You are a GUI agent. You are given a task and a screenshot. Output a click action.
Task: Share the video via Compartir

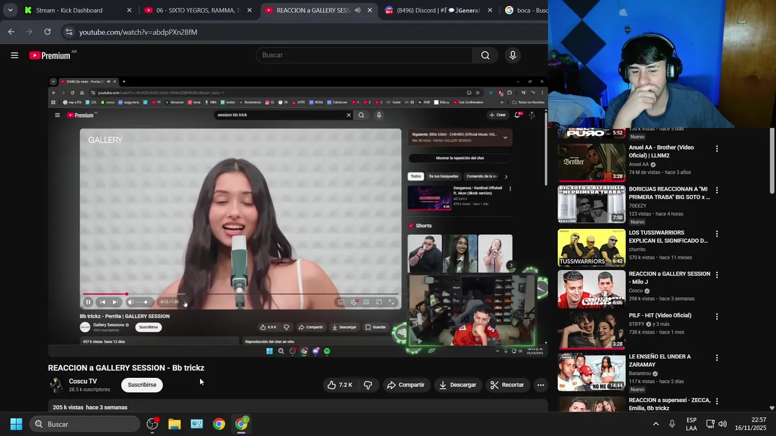(x=406, y=385)
